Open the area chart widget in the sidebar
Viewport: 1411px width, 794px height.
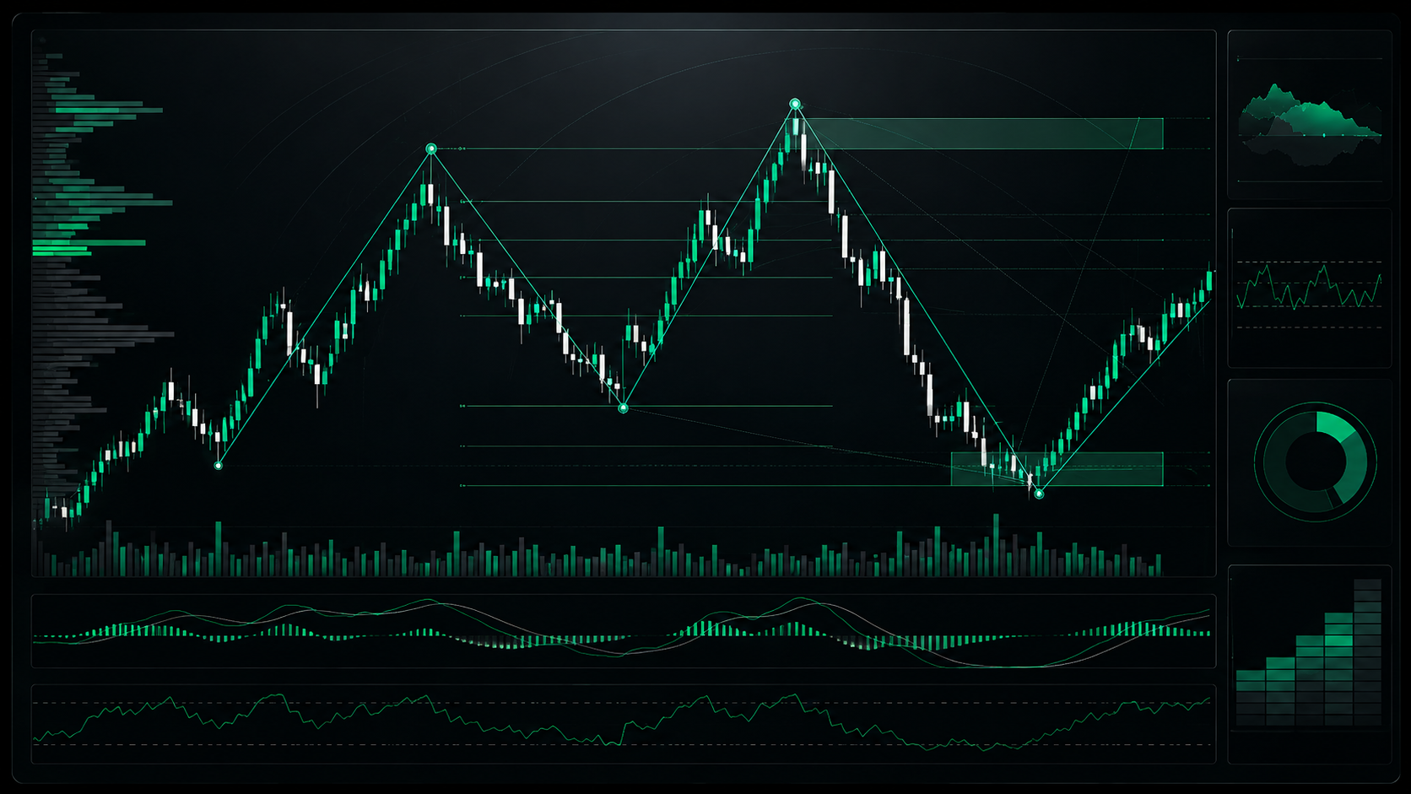click(1310, 115)
